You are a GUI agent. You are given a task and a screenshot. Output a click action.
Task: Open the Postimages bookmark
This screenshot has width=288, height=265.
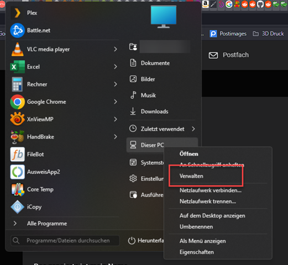pyautogui.click(x=228, y=34)
